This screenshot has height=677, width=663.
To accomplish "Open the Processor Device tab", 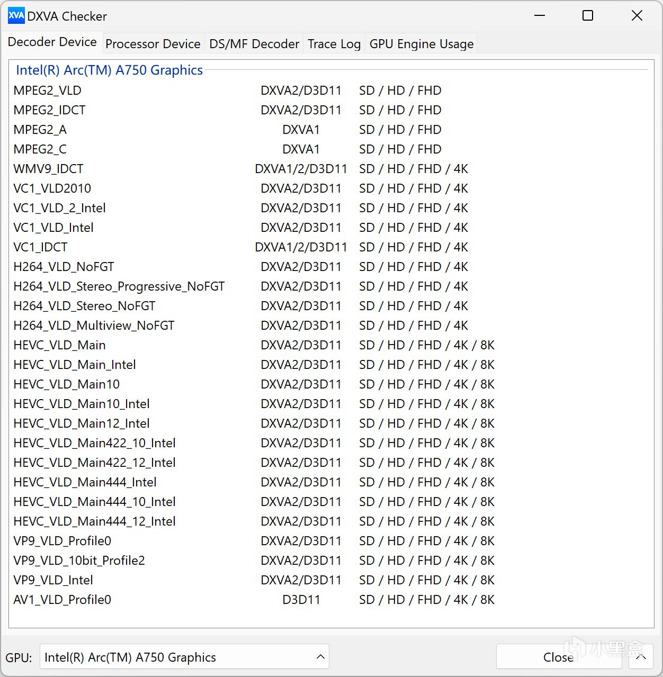I will (153, 44).
